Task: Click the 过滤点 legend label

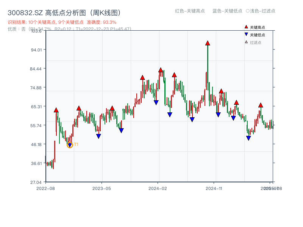Action: pyautogui.click(x=255, y=42)
